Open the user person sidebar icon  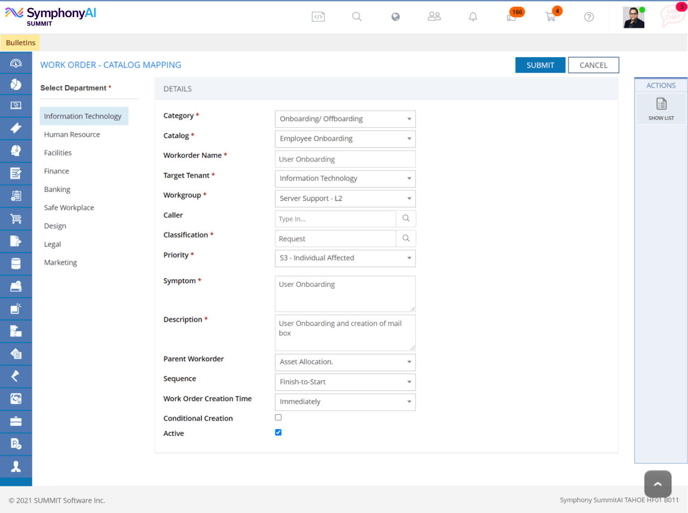pyautogui.click(x=16, y=467)
